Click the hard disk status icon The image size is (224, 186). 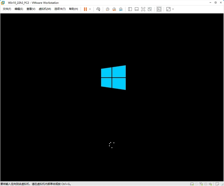pyautogui.click(x=192, y=184)
